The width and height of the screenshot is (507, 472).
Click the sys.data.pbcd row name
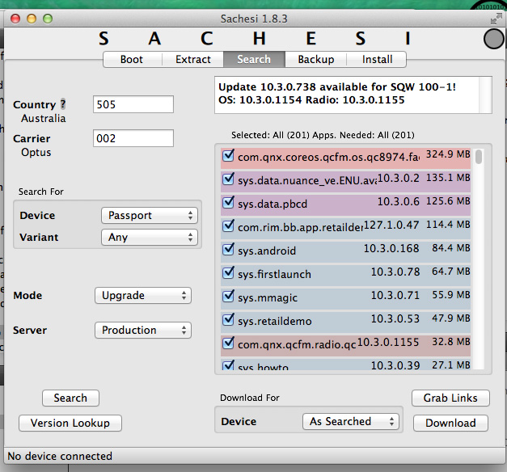(x=273, y=204)
